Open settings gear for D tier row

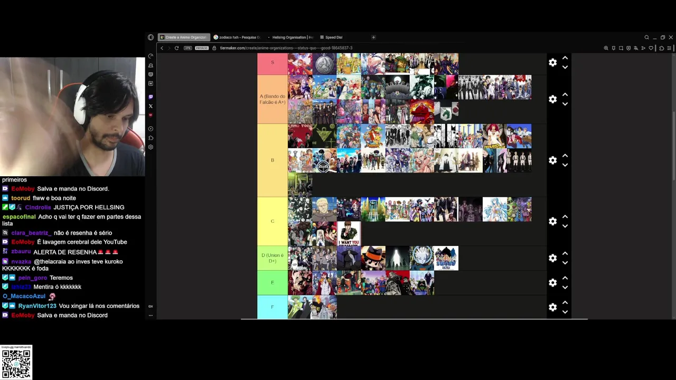(x=552, y=258)
